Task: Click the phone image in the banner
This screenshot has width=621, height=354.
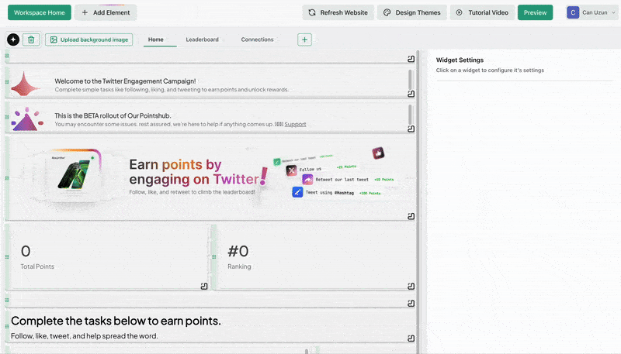Action: point(74,174)
